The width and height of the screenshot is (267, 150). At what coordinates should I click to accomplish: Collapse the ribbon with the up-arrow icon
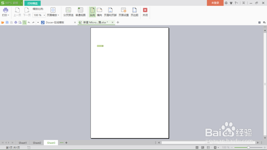[244, 3]
